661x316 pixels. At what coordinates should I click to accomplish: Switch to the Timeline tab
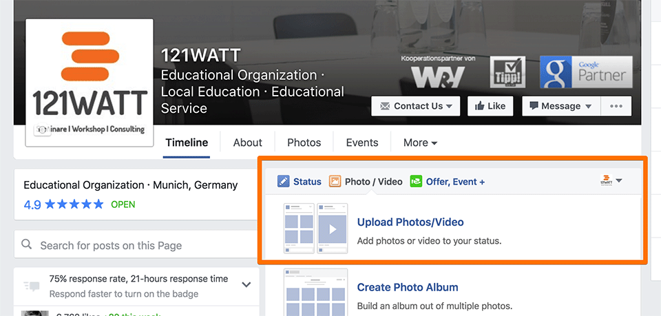coord(187,143)
